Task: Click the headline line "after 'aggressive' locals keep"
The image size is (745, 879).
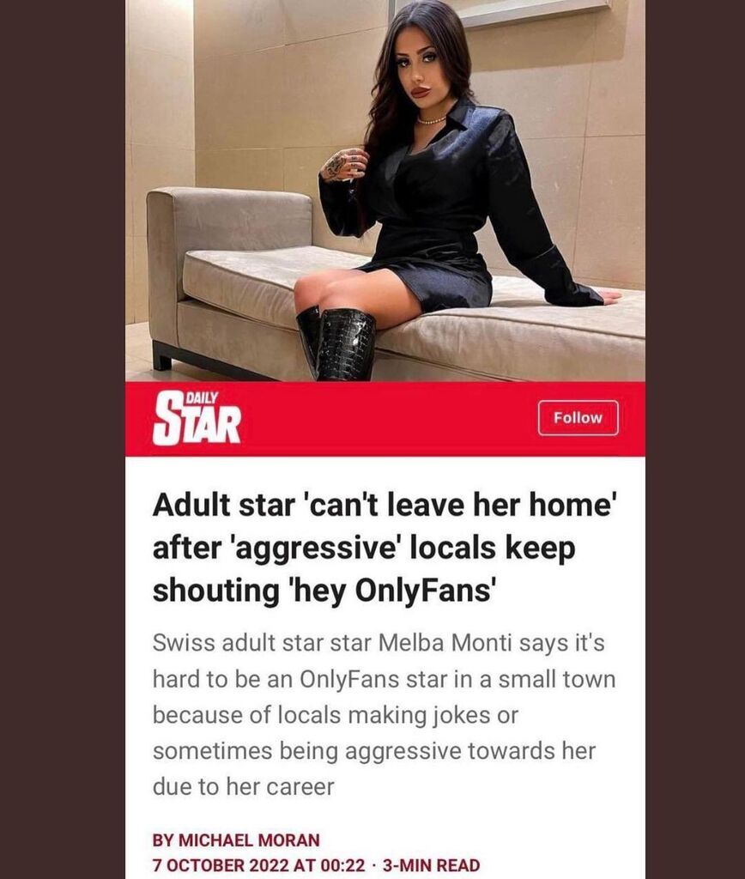Action: tap(364, 548)
